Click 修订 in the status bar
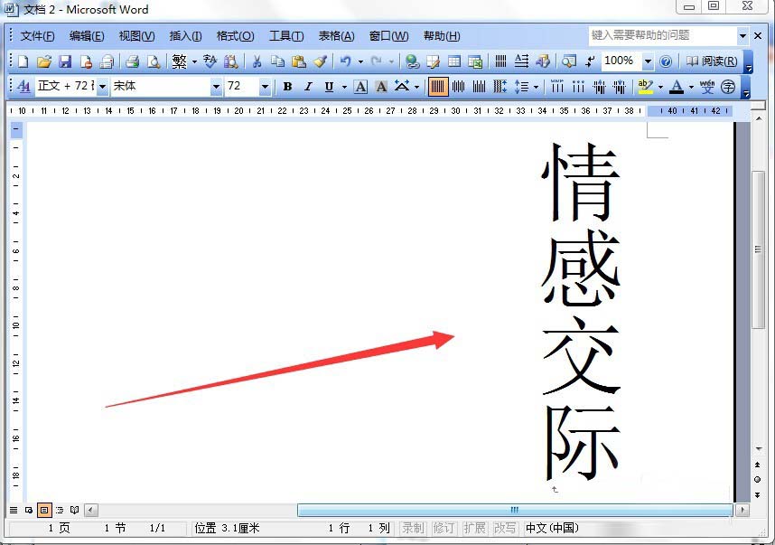 (444, 528)
